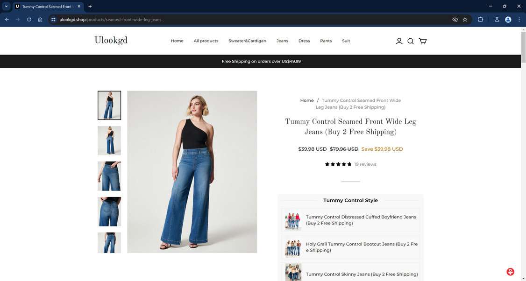526x281 pixels.
Task: Select the back-view full-length thumbnail
Action: click(109, 140)
